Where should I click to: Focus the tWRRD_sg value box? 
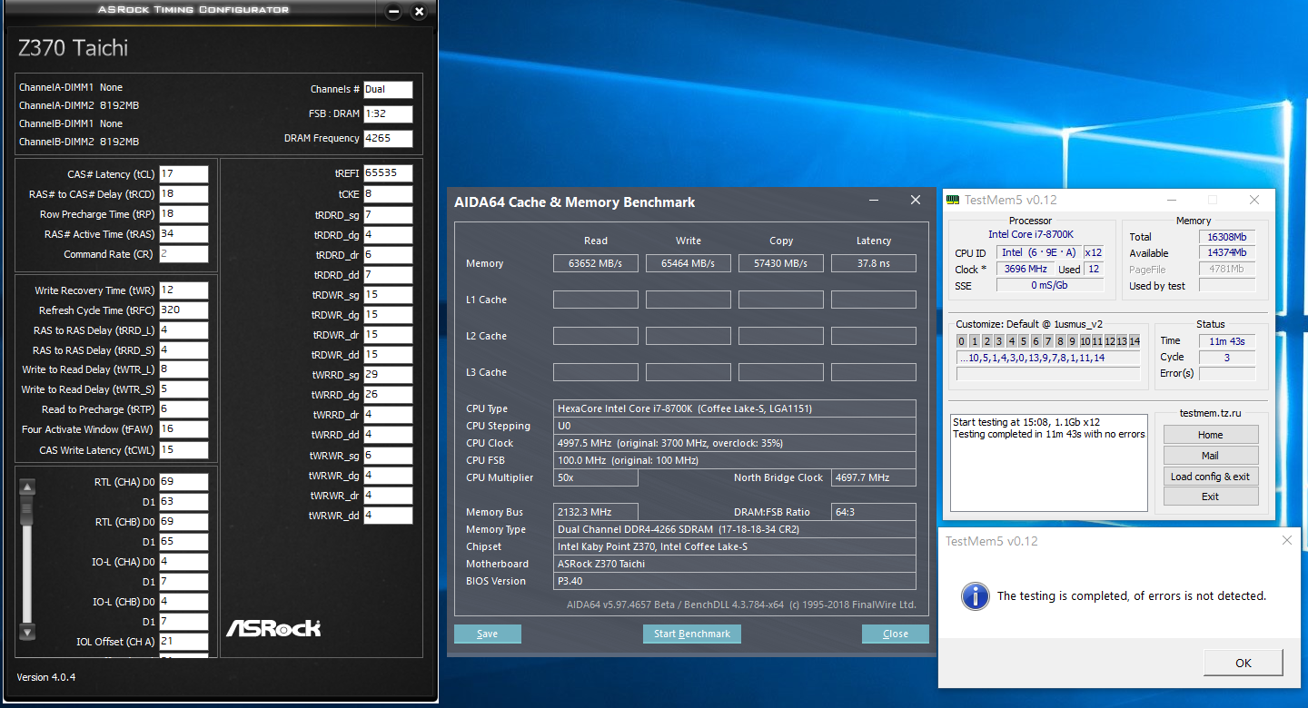click(x=388, y=375)
